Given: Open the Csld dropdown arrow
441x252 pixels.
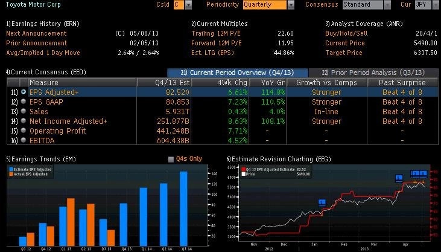Looking at the screenshot, I should tap(188, 5).
